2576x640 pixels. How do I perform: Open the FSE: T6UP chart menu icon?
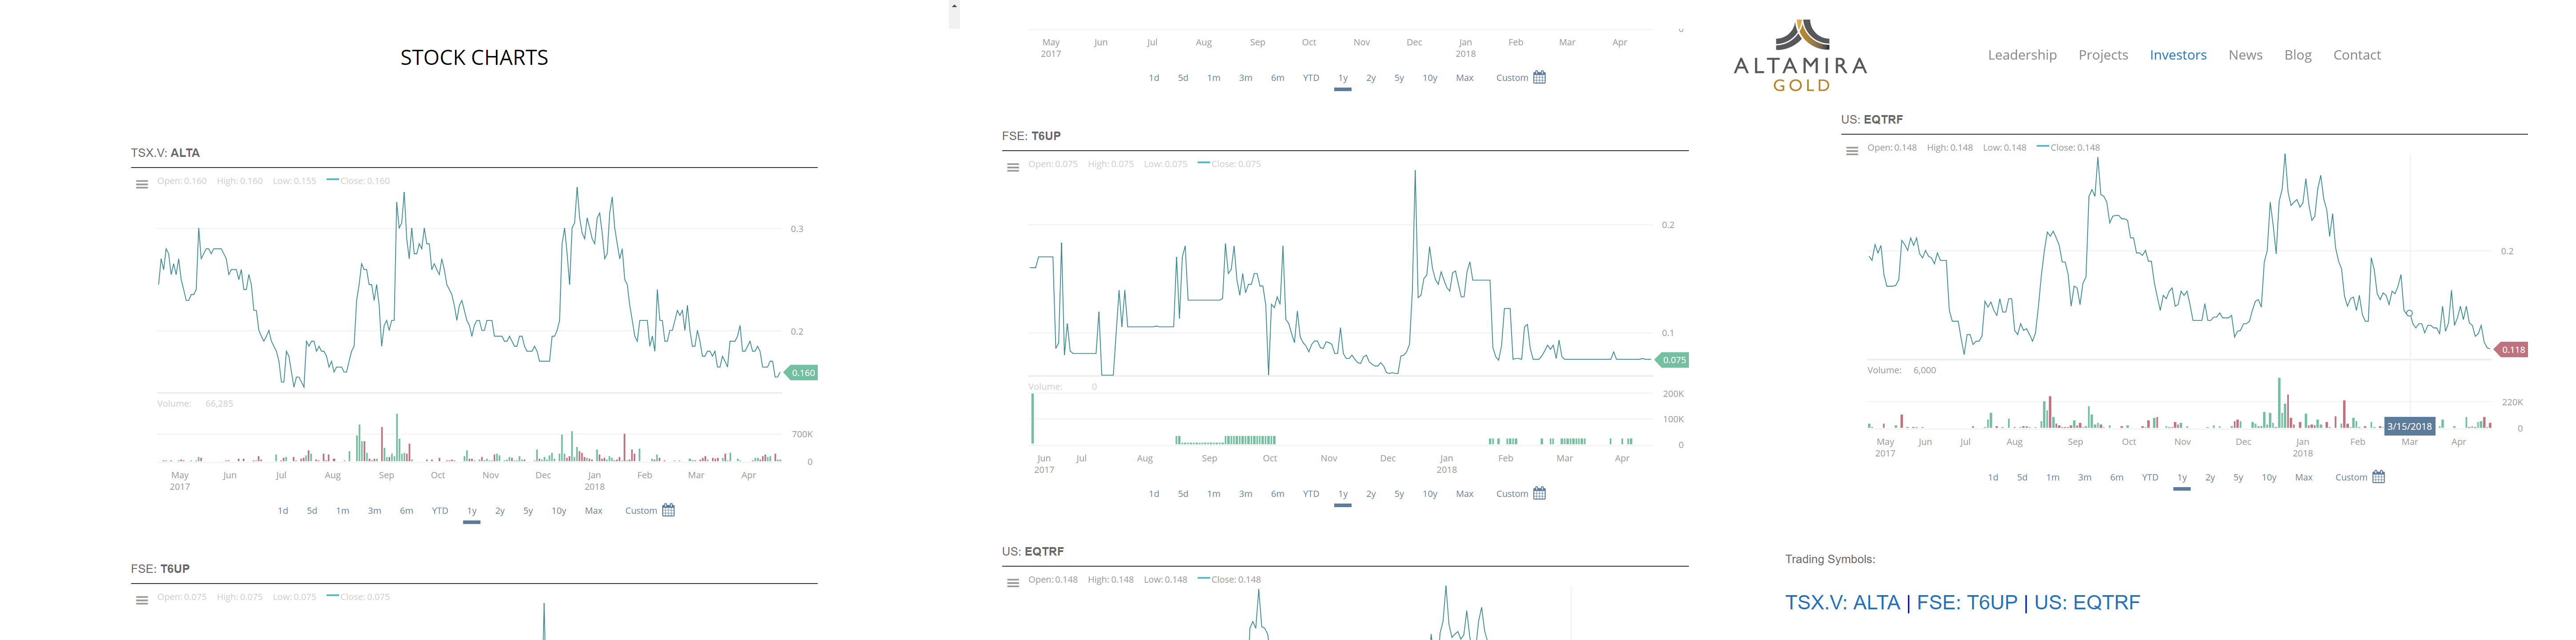(x=1012, y=166)
